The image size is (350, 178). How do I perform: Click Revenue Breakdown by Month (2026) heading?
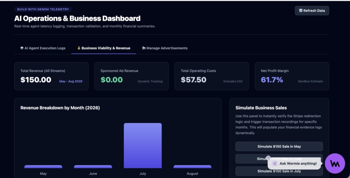(x=60, y=108)
